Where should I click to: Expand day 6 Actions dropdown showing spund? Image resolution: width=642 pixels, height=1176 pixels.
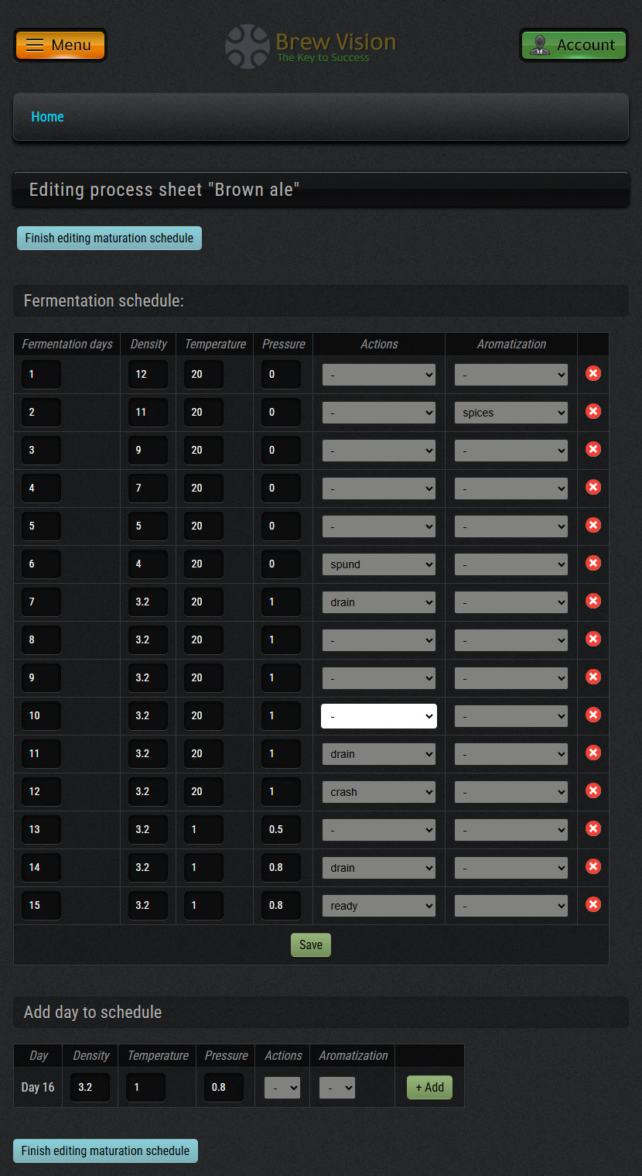coord(379,564)
